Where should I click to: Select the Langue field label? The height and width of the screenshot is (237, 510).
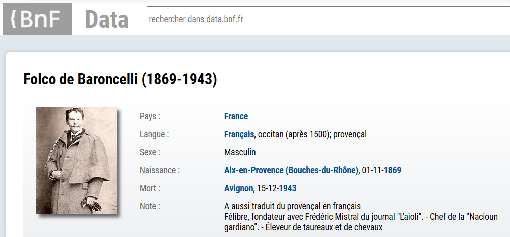click(x=154, y=134)
